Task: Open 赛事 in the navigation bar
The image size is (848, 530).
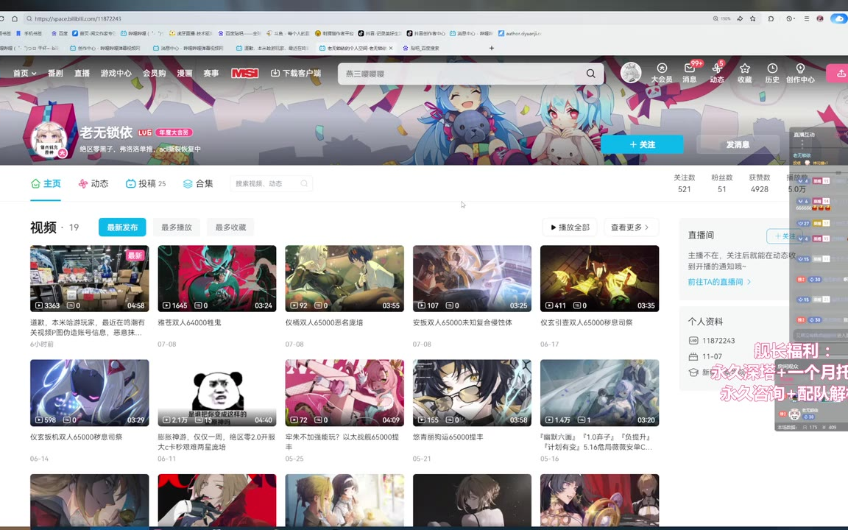Action: [211, 73]
